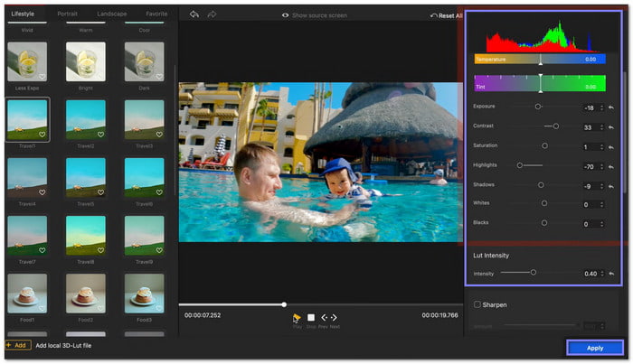The image size is (633, 364).
Task: Select the Travel8 LUT thumbnail
Action: coord(86,236)
